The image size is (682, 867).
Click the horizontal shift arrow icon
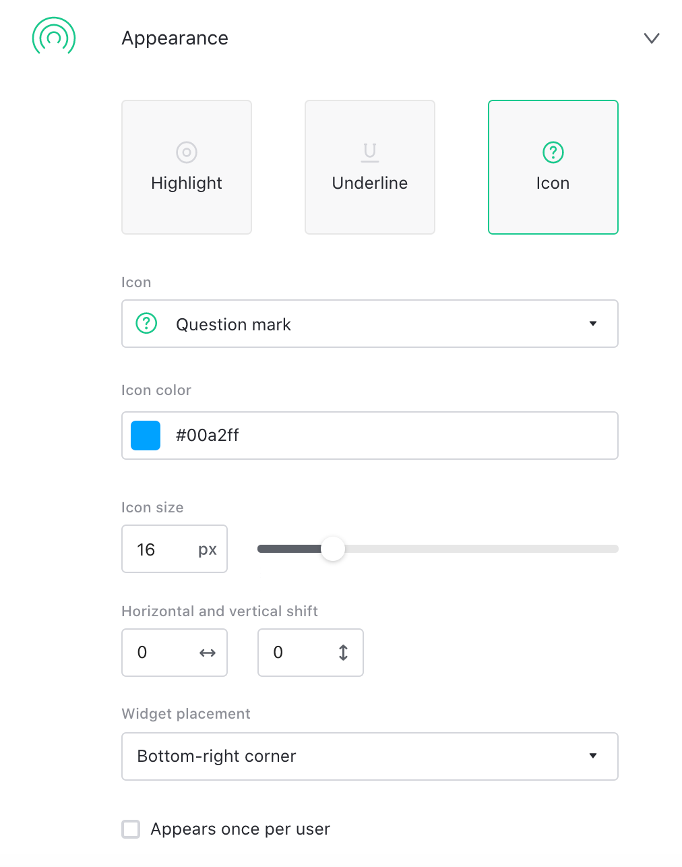[x=208, y=653]
